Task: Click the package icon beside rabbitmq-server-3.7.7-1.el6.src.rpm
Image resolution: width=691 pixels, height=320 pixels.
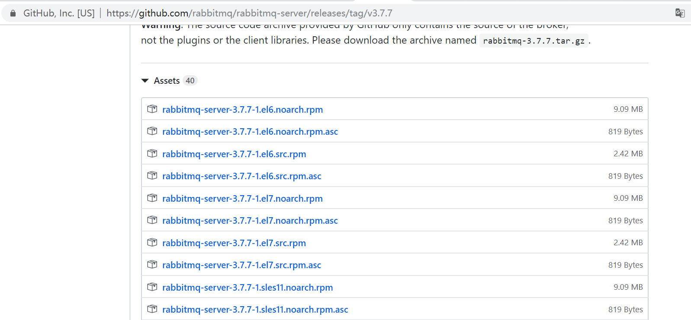Action: [x=152, y=153]
